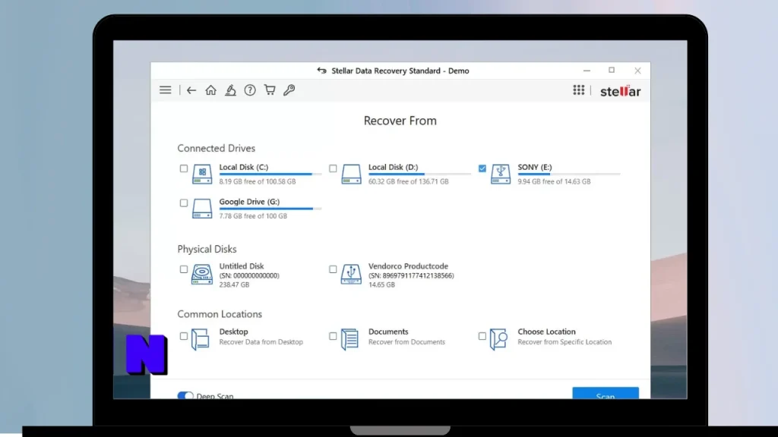Click the '238.47 GB' disk size
778x437 pixels.
pos(234,285)
